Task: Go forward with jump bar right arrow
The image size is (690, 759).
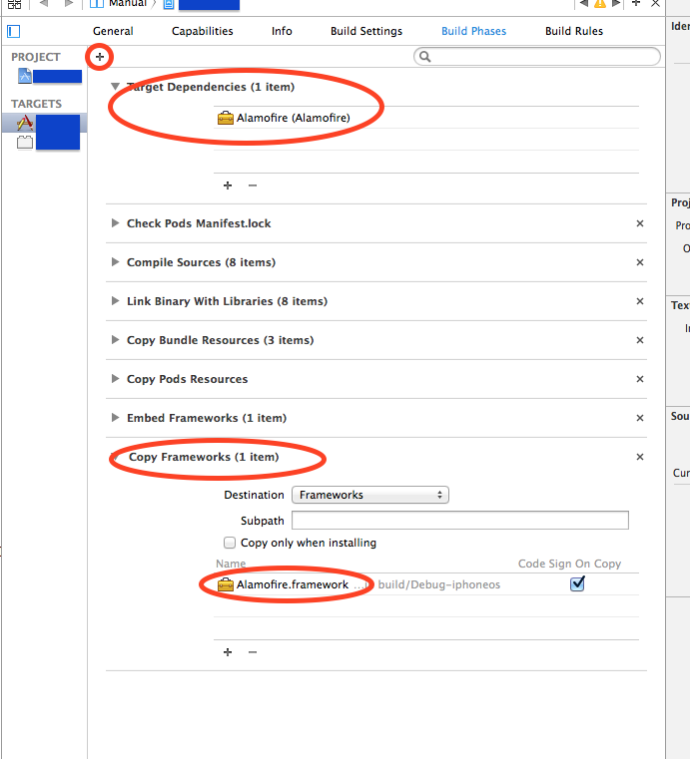Action: (x=68, y=3)
